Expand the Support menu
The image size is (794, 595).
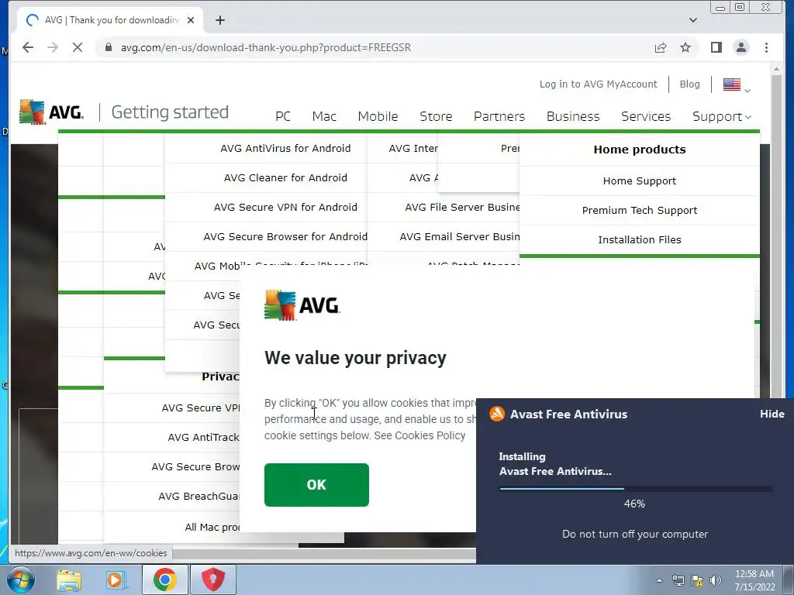(722, 116)
